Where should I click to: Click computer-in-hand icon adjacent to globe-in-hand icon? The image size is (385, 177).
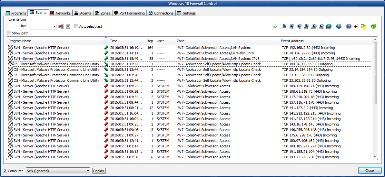[x=321, y=26]
